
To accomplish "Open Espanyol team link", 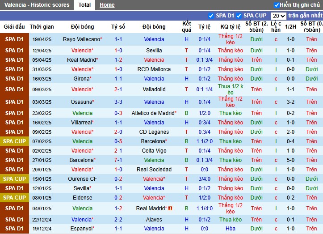I will [82, 229].
